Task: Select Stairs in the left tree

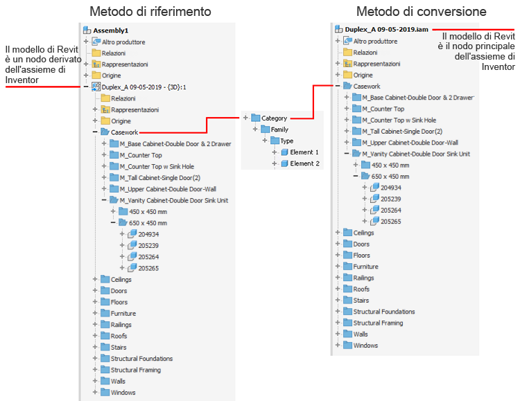Action: pos(119,347)
